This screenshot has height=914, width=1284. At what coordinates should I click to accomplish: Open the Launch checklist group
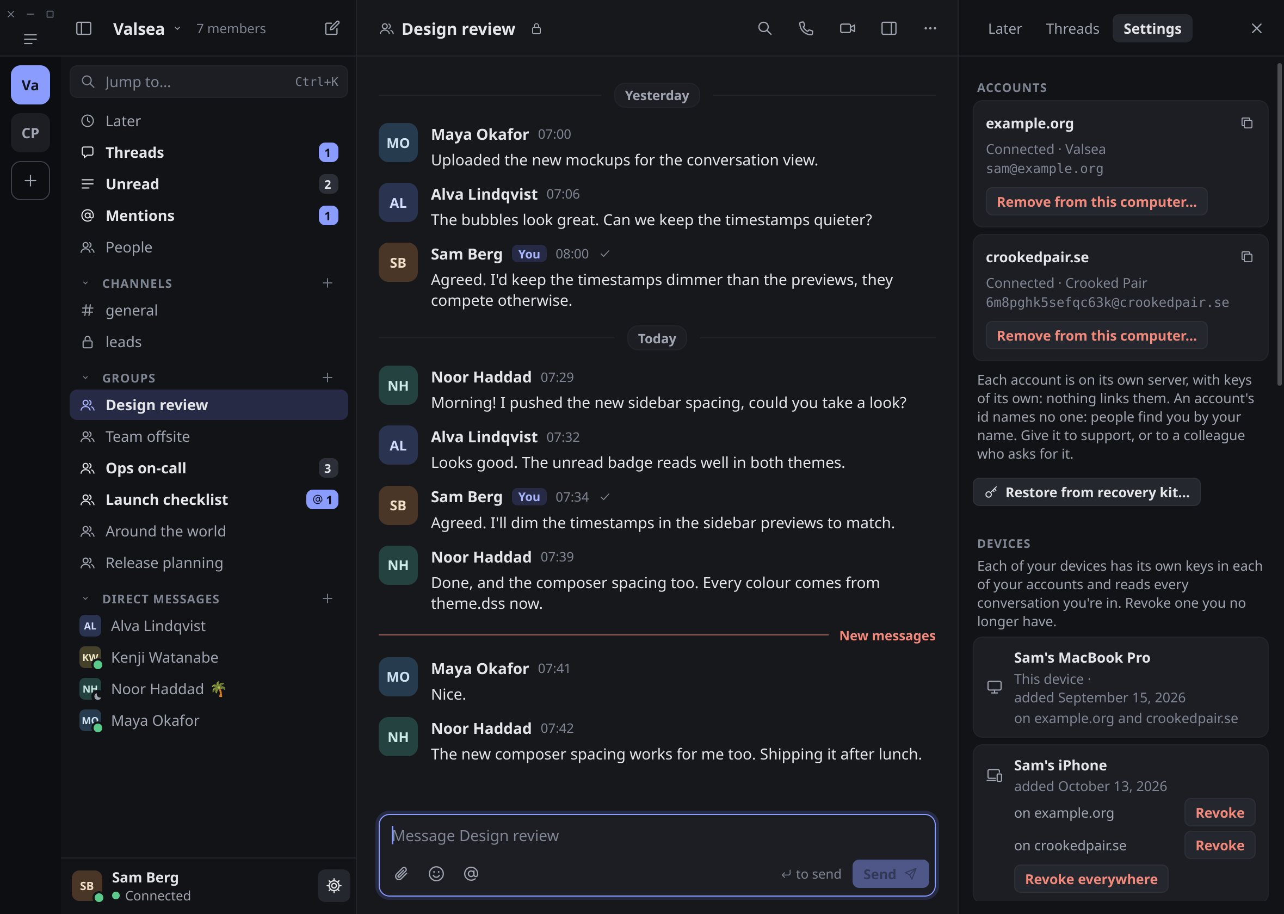click(209, 499)
